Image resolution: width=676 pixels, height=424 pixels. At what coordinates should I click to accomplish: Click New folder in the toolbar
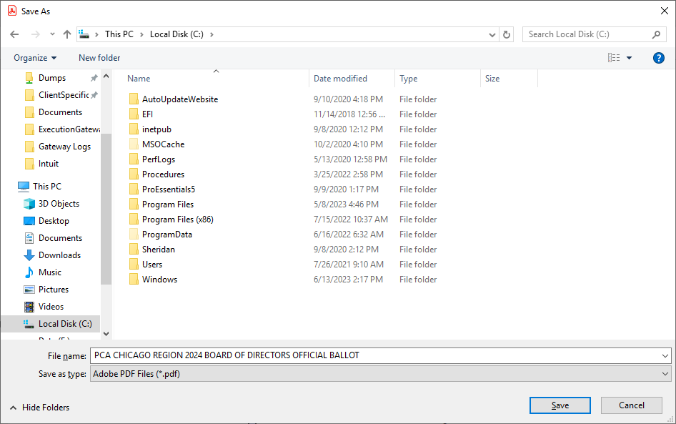[x=99, y=58]
